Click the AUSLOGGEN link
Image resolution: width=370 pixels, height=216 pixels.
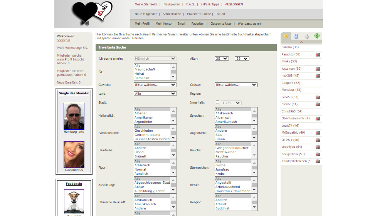pos(234,4)
